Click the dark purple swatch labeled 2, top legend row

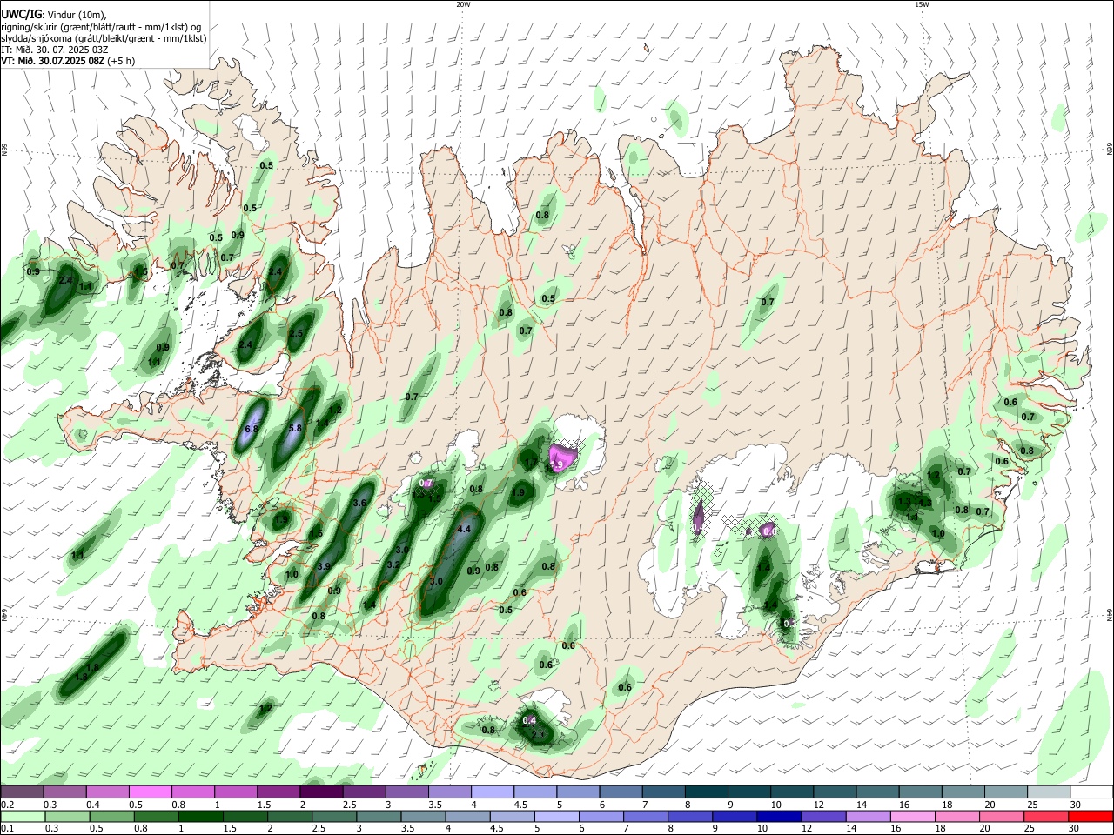[321, 792]
